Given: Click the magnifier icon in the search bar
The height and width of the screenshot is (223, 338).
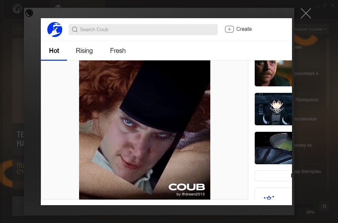Looking at the screenshot, I should (75, 30).
